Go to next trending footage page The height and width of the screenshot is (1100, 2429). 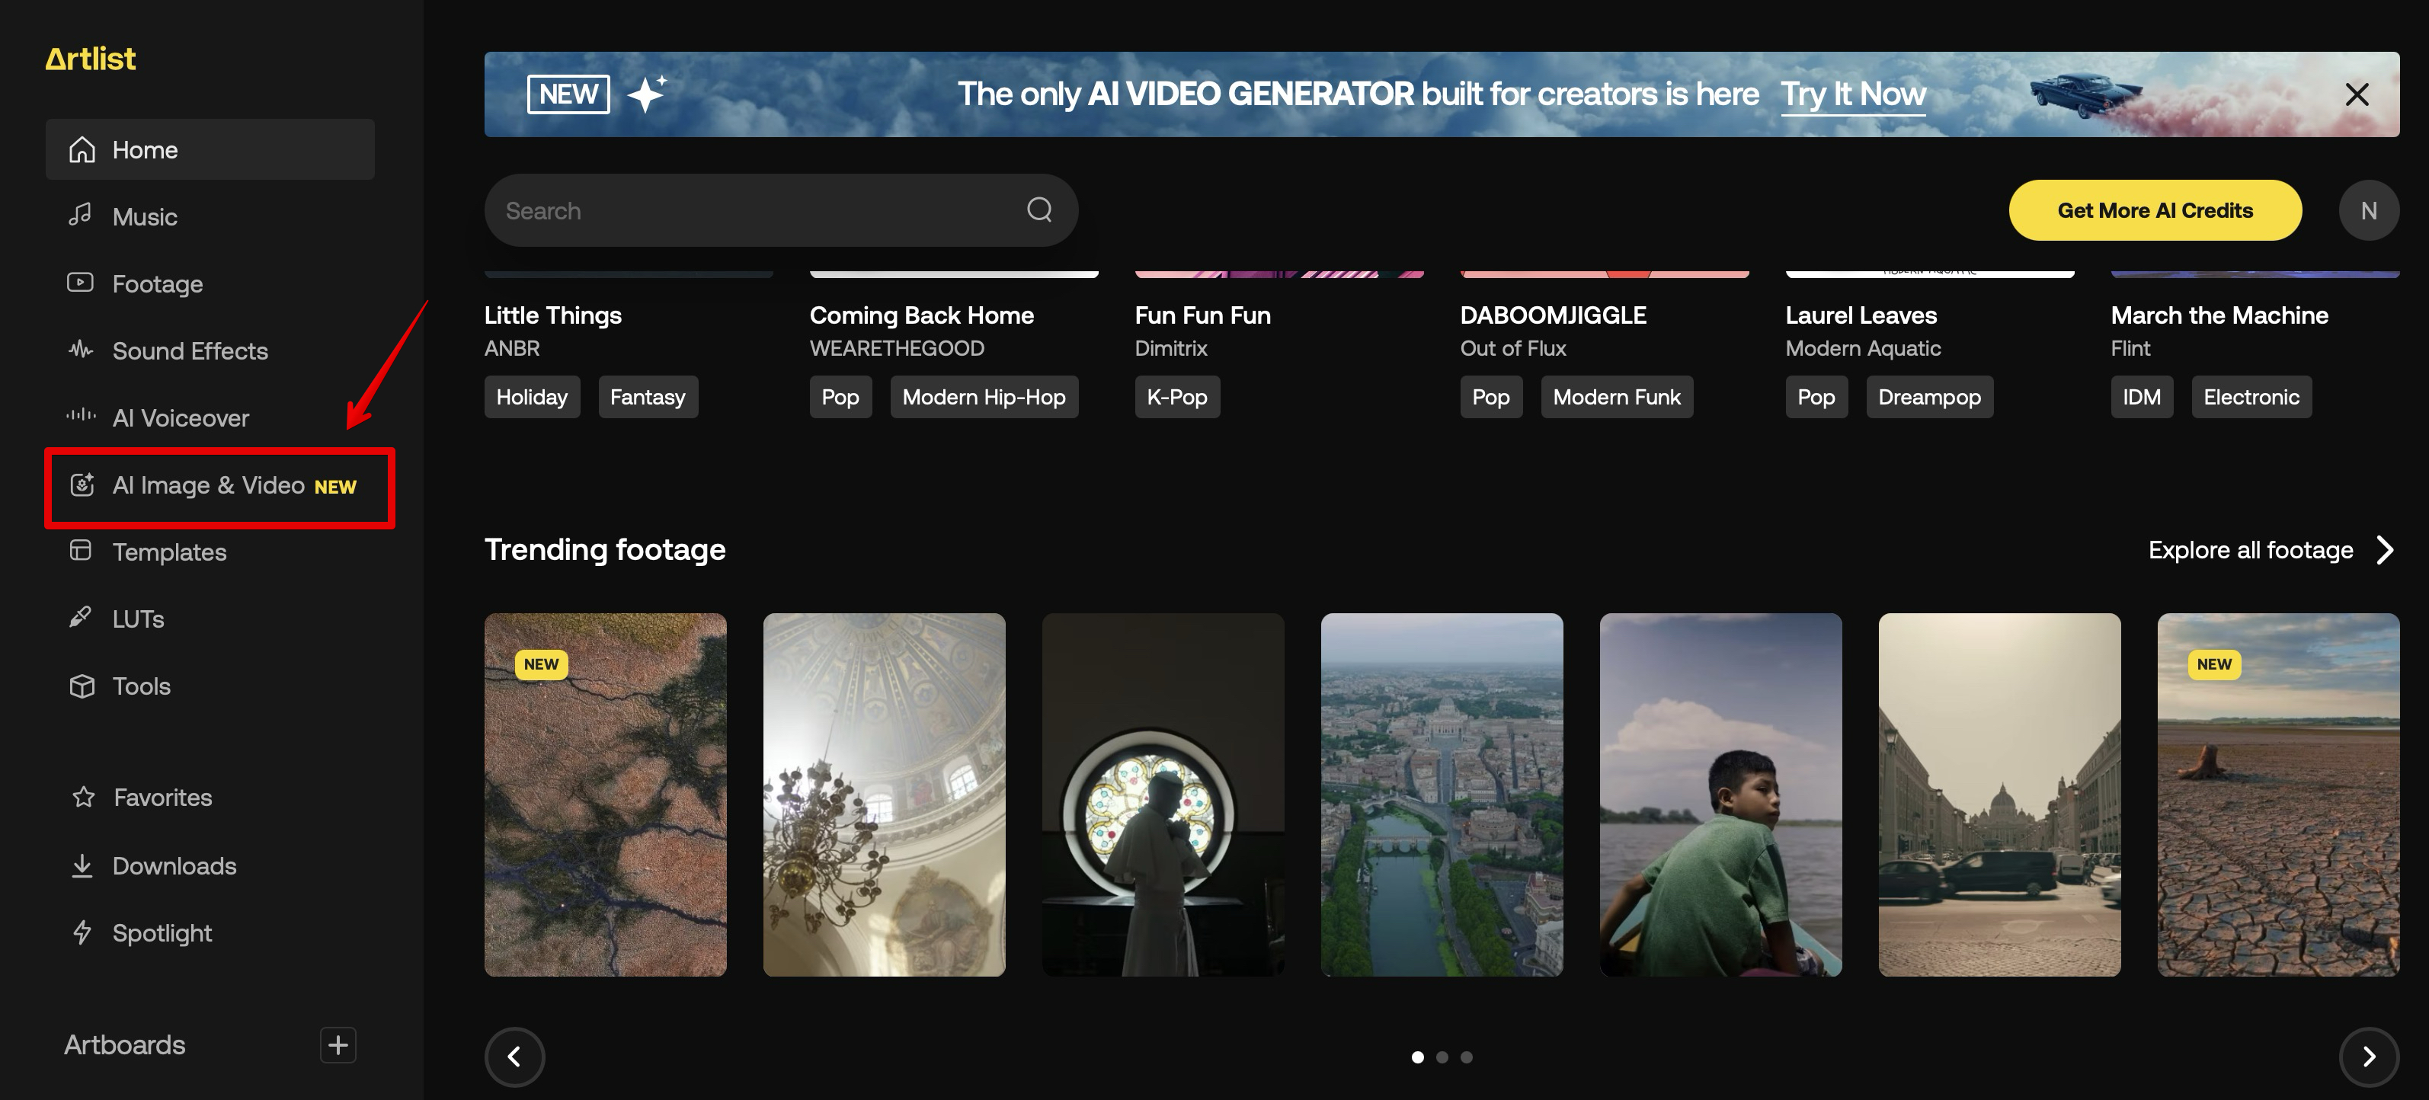pos(2368,1056)
